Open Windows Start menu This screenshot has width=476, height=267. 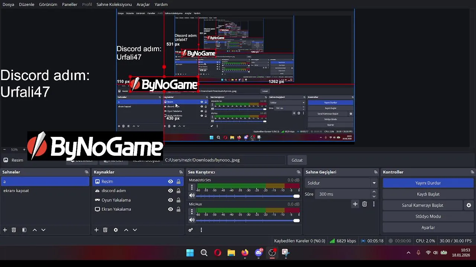coord(190,253)
